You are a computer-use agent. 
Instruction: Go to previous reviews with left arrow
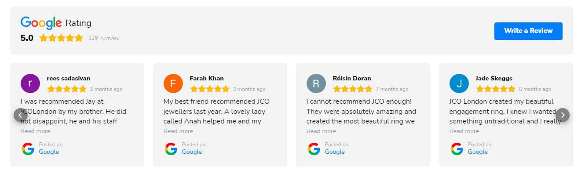click(21, 115)
